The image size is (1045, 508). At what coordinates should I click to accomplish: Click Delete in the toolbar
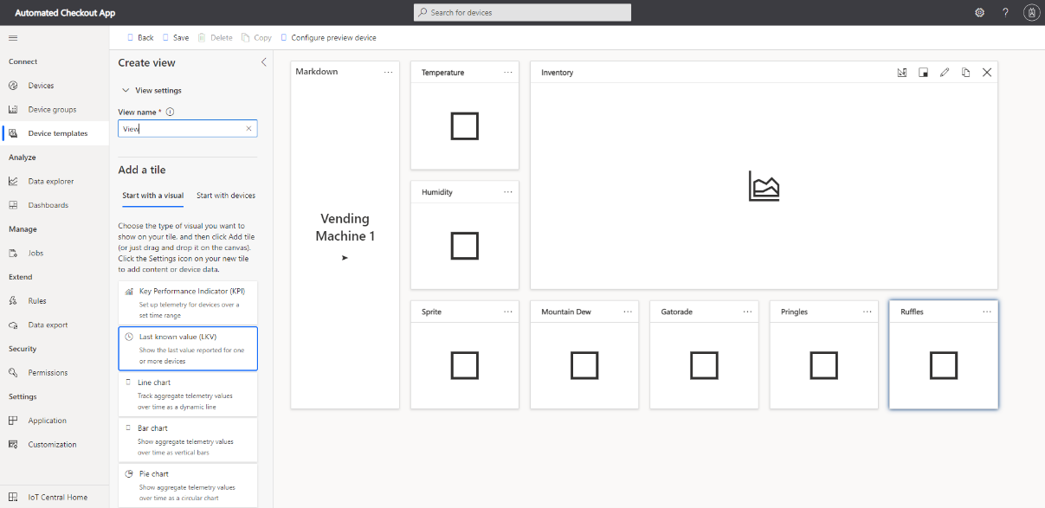coord(216,37)
